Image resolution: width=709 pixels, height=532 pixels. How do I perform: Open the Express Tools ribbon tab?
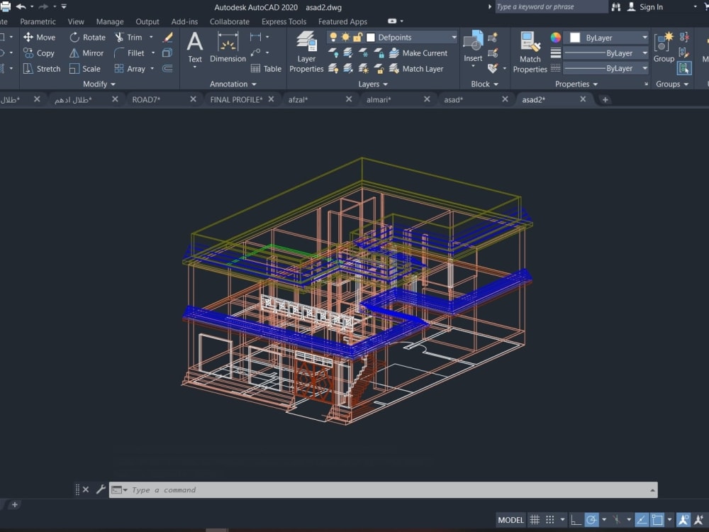pyautogui.click(x=284, y=22)
